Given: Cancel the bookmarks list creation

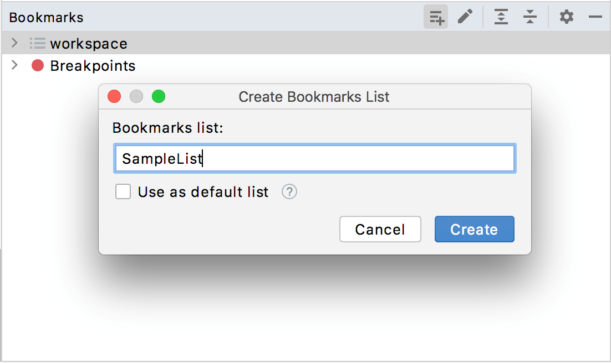Looking at the screenshot, I should click(380, 229).
